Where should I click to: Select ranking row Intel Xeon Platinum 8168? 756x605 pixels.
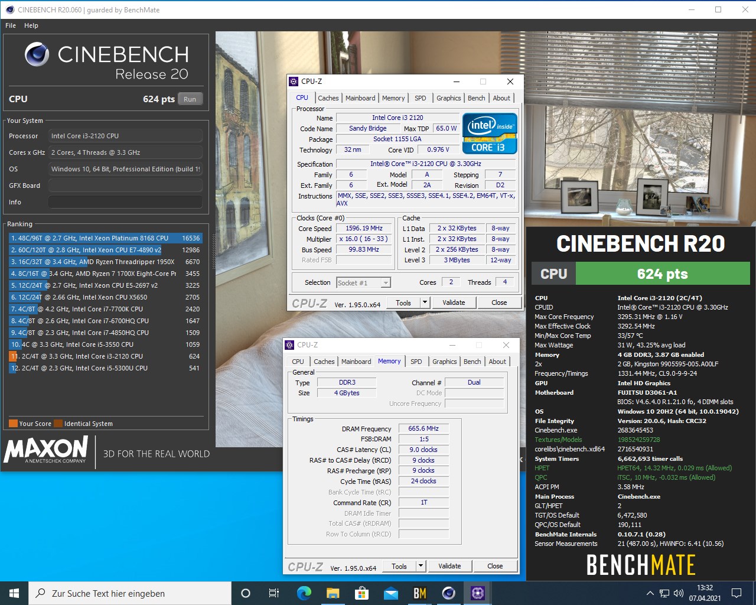(105, 238)
